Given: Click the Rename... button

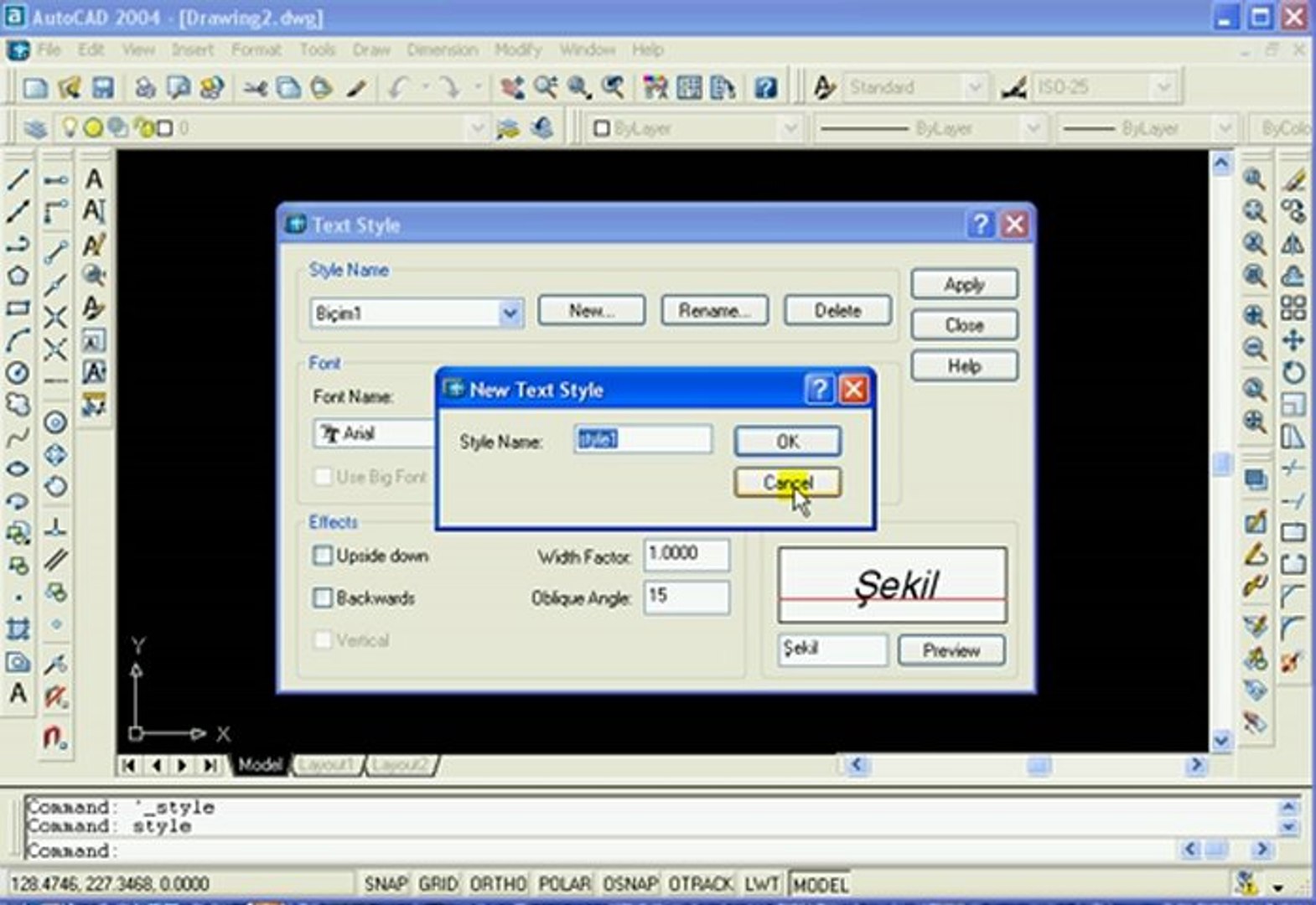Looking at the screenshot, I should [x=715, y=311].
